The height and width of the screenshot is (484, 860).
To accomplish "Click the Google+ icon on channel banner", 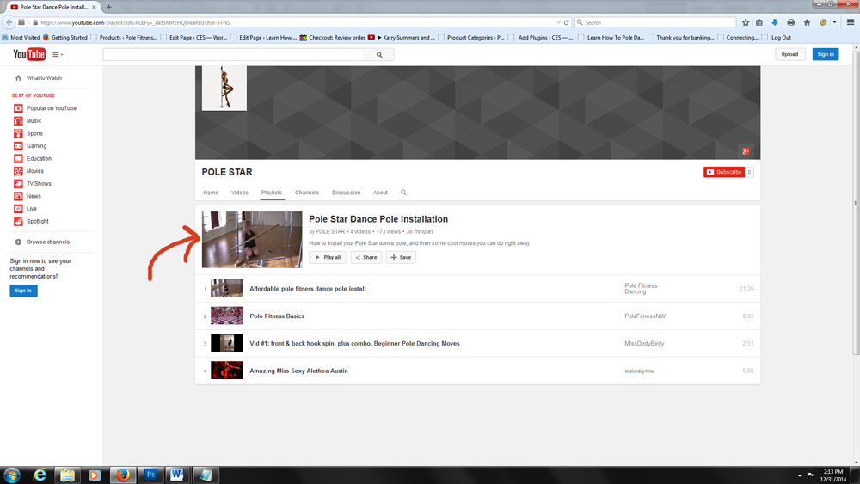I will [746, 151].
